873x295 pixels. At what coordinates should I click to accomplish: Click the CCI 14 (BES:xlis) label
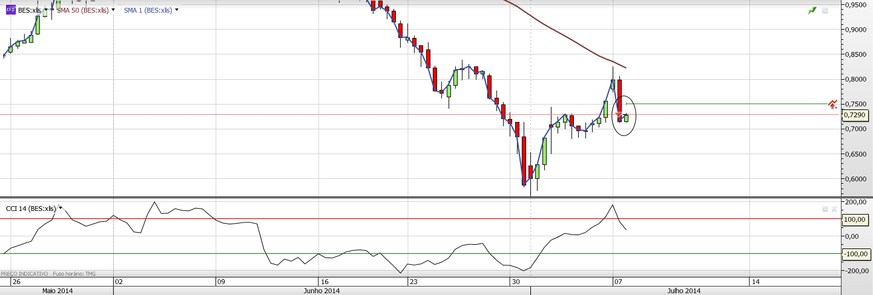coord(31,209)
